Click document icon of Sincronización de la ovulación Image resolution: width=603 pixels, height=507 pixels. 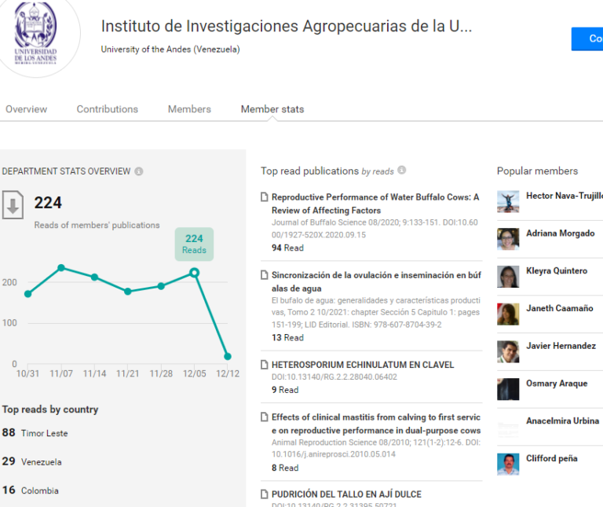point(264,275)
